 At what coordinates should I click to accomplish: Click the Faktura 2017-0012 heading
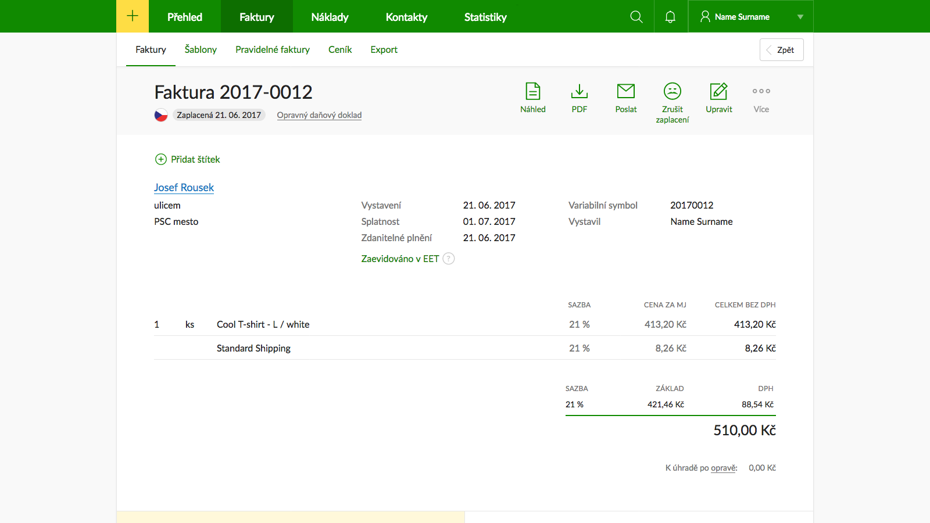click(233, 92)
